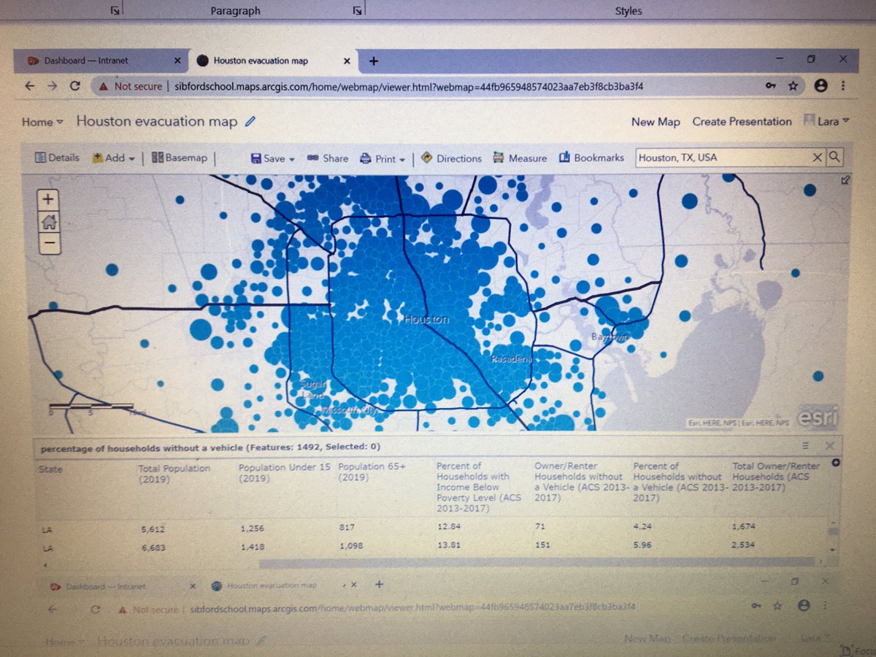876x657 pixels.
Task: Click table cell value 5.96
Action: tap(642, 544)
